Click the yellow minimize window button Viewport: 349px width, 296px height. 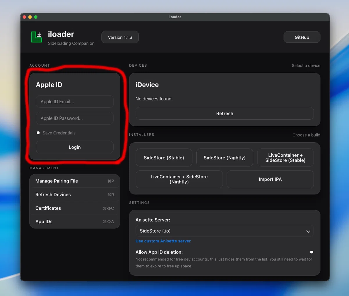click(x=30, y=17)
